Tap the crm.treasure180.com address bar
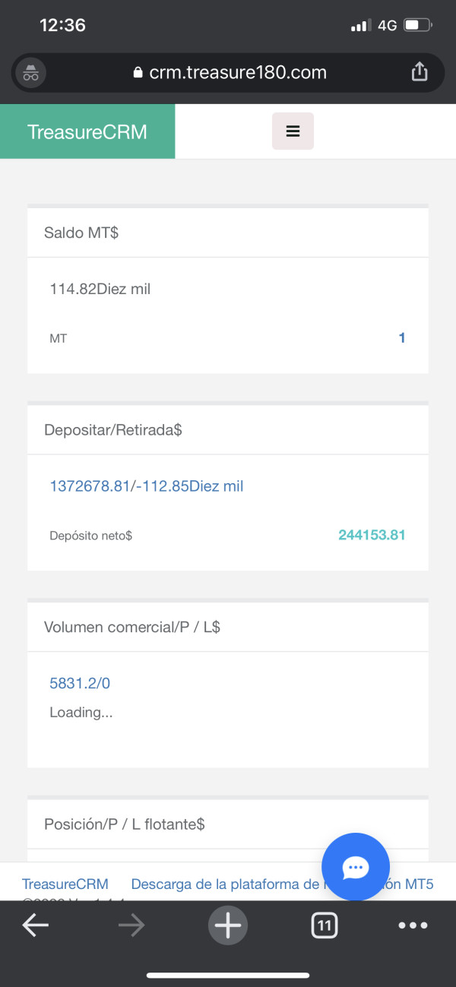The height and width of the screenshot is (987, 456). tap(228, 72)
